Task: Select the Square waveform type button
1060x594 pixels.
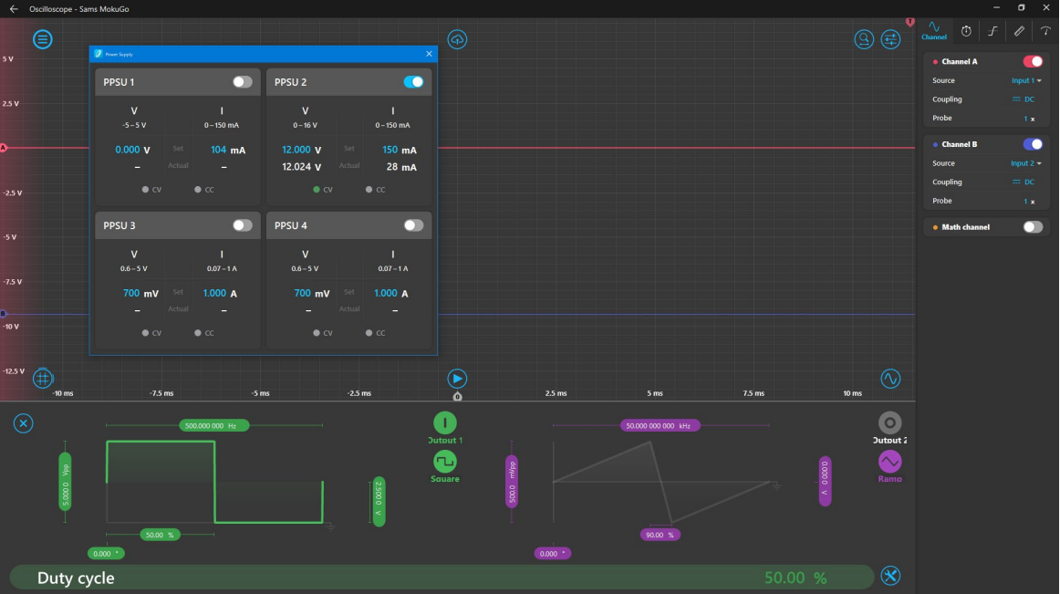Action: (444, 462)
